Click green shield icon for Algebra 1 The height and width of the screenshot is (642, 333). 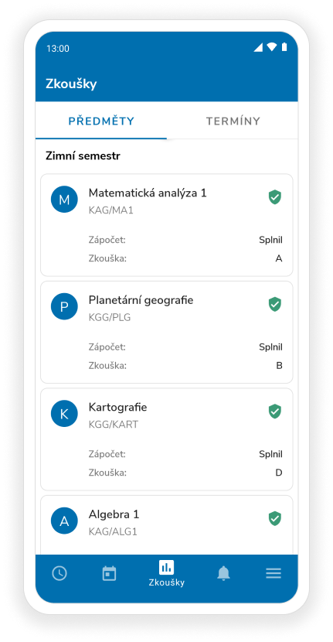click(274, 518)
